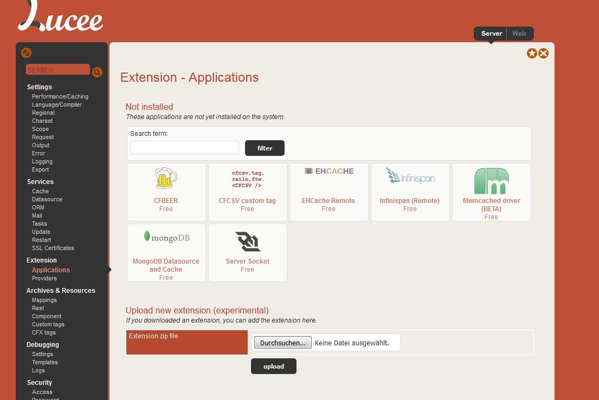Screen dimensions: 599x400
Task: Open the Update page
Action: pos(41,232)
